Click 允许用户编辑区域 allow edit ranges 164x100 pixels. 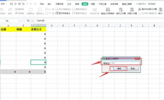148,13
